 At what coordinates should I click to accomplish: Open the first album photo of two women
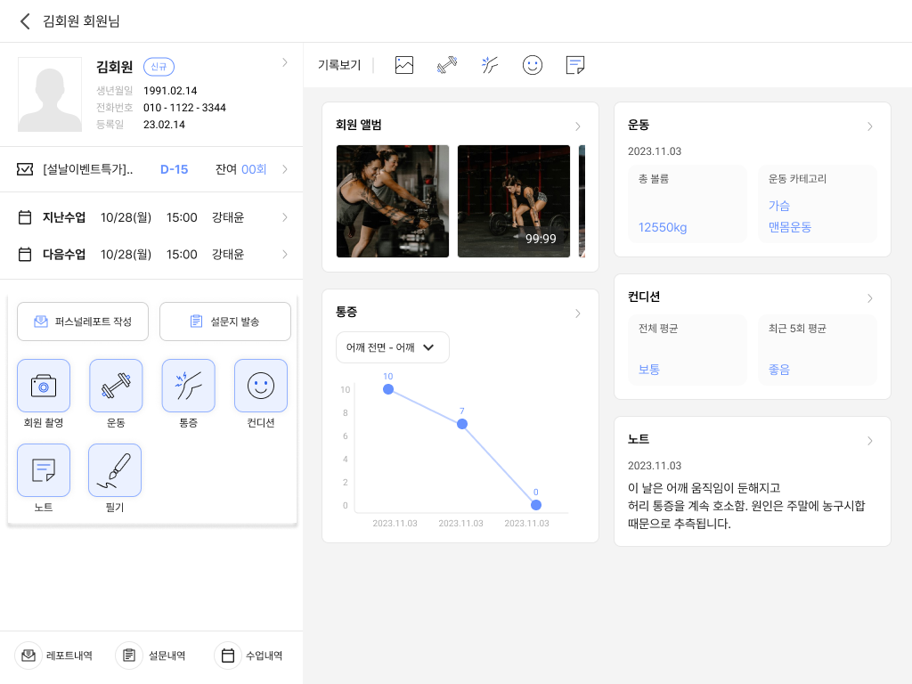click(x=393, y=201)
